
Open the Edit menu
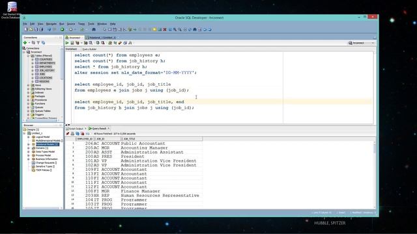(32, 24)
